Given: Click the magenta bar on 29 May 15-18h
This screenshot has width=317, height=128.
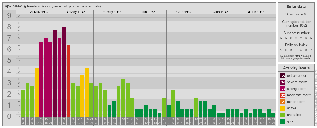Looking at the screenshot, I should click(x=46, y=77).
